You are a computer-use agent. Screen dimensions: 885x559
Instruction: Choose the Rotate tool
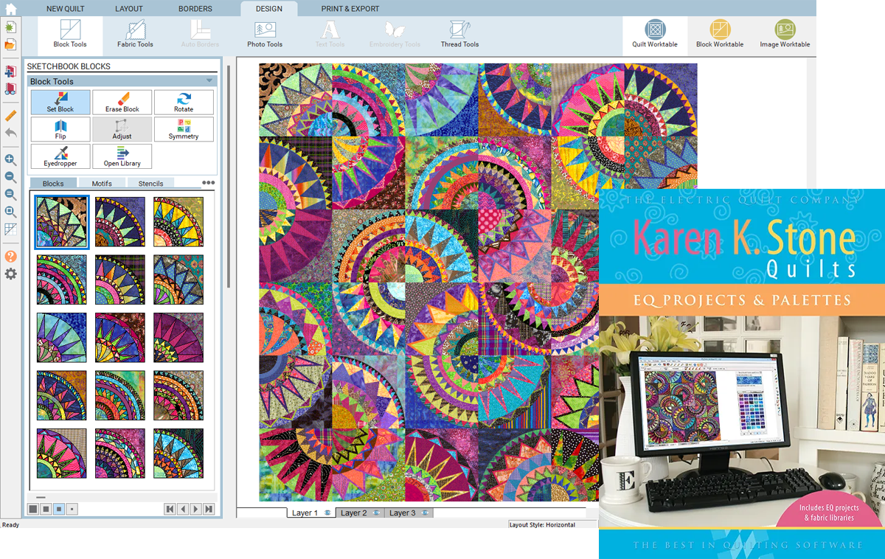[184, 103]
